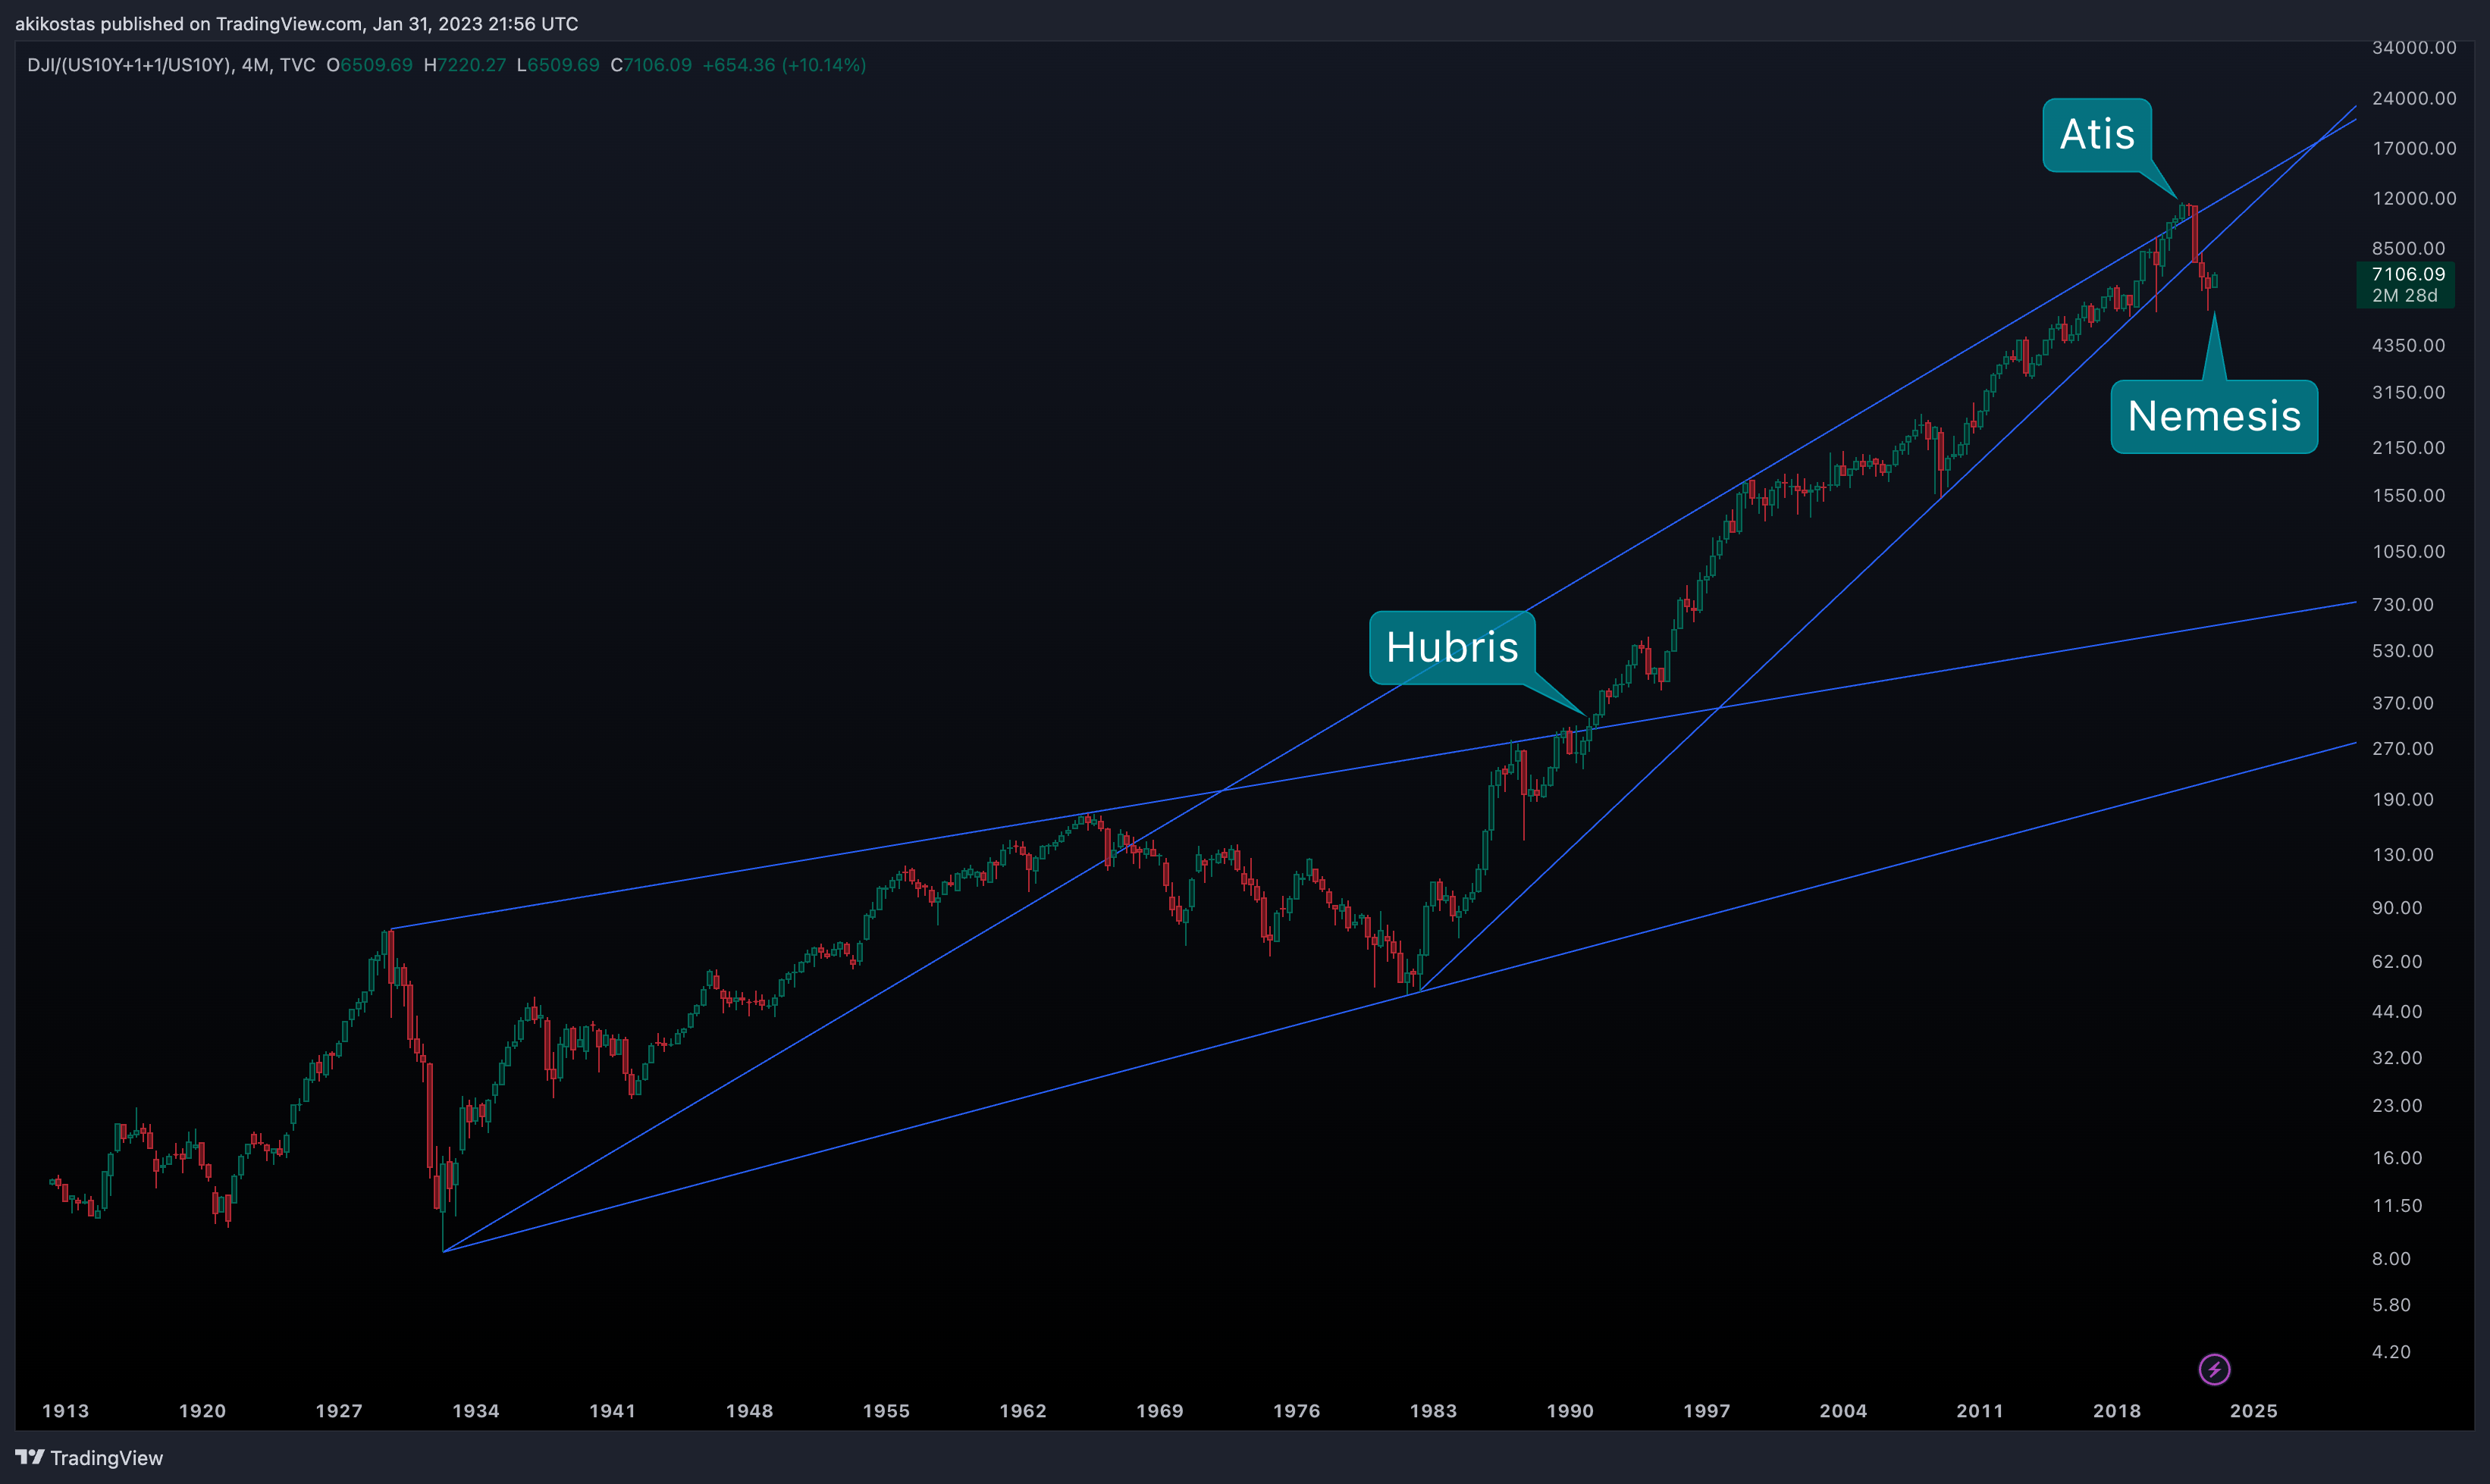Click the change value +654.36 (+10.14%)

pyautogui.click(x=784, y=65)
